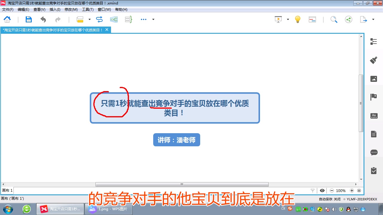Close the xmind document tab
This screenshot has width=383, height=215.
click(107, 30)
